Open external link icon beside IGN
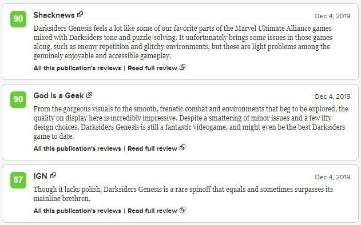The height and width of the screenshot is (225, 361). pos(53,175)
